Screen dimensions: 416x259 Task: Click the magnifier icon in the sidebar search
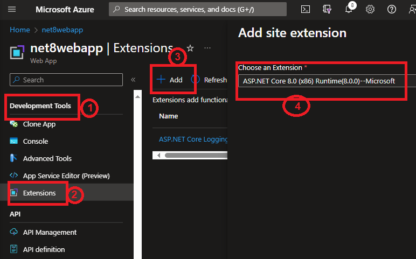pos(17,80)
